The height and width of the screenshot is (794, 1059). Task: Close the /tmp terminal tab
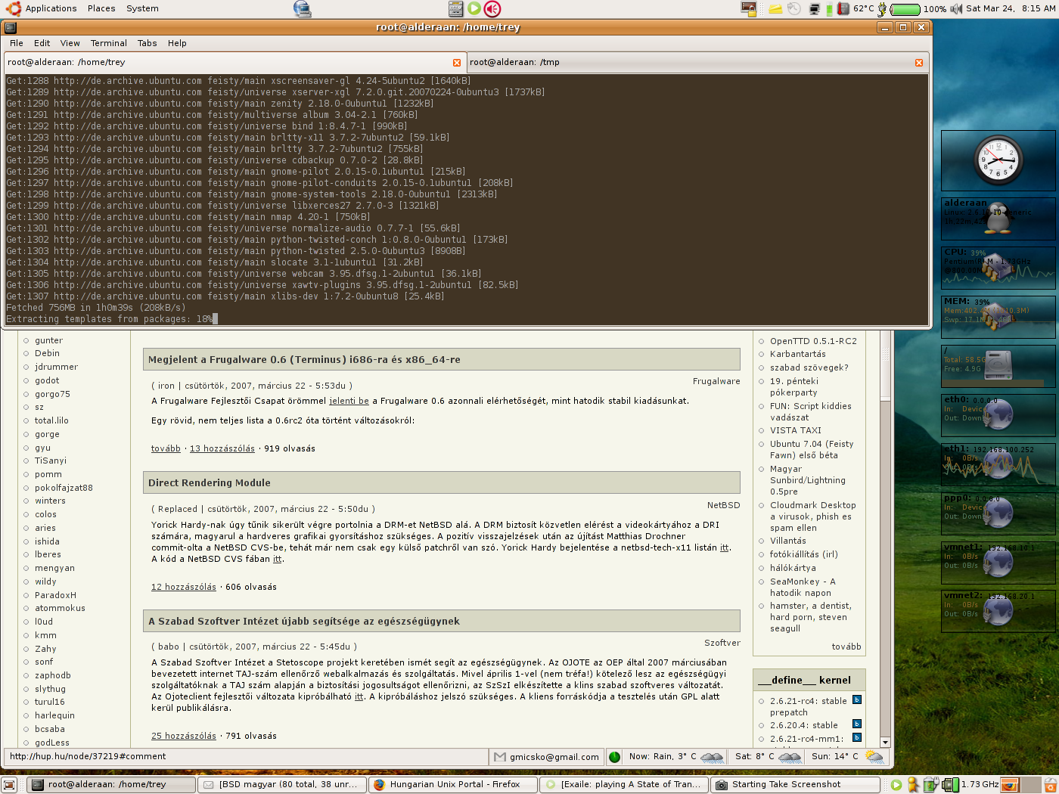pos(919,63)
